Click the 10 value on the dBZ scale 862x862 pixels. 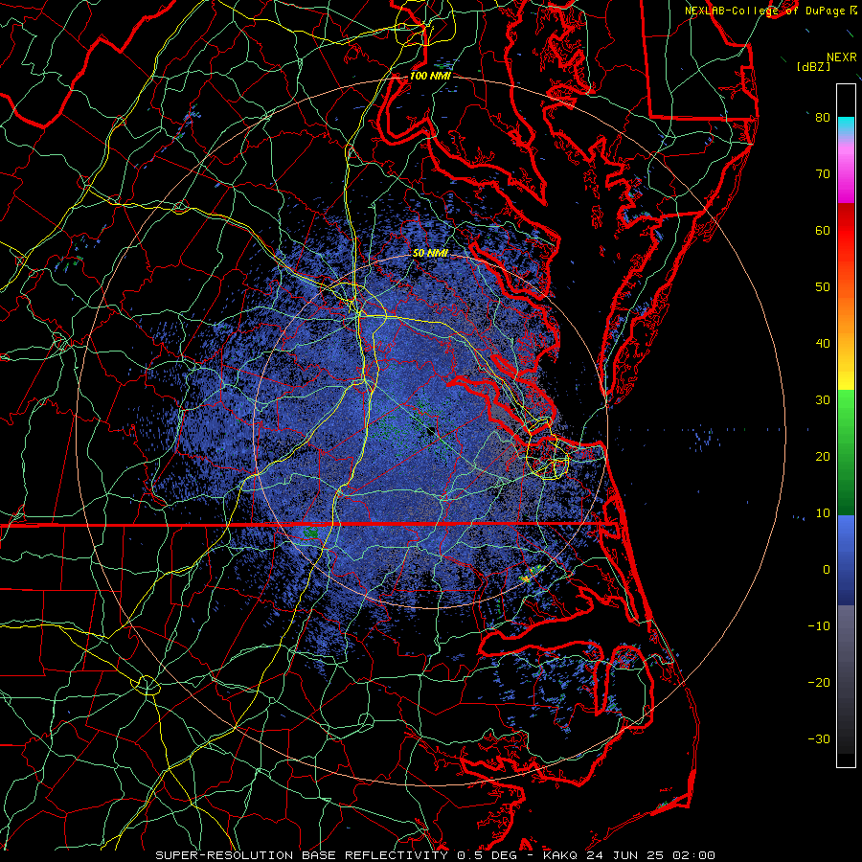823,513
